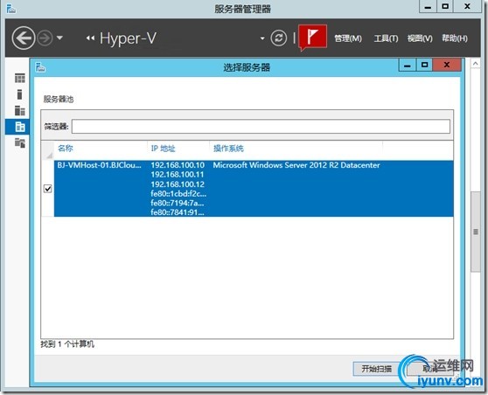Select the File and Storage Services sidebar icon
The width and height of the screenshot is (488, 395).
(x=19, y=142)
